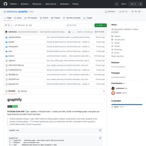Switch to the Insights tab
Viewport: 146px width, 146px height.
[x=88, y=18]
